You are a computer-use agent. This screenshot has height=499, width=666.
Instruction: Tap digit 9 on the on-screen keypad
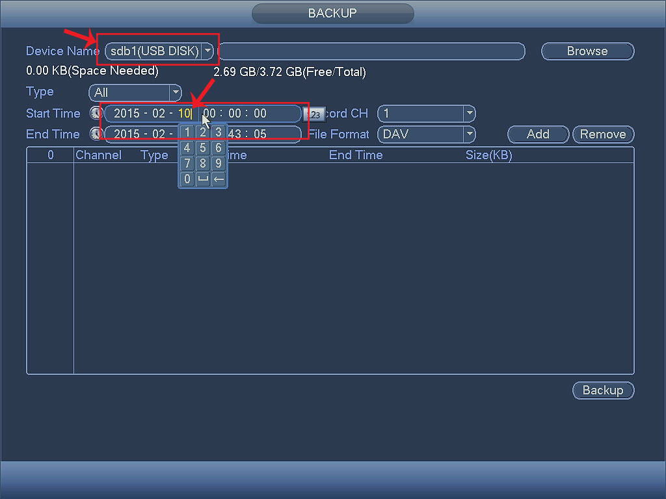pos(219,163)
